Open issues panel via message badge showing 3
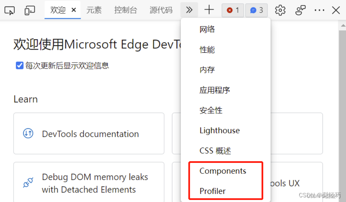 [256, 10]
